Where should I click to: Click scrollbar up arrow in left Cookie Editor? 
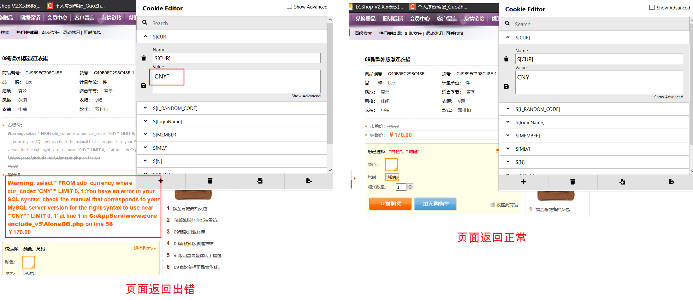330,20
